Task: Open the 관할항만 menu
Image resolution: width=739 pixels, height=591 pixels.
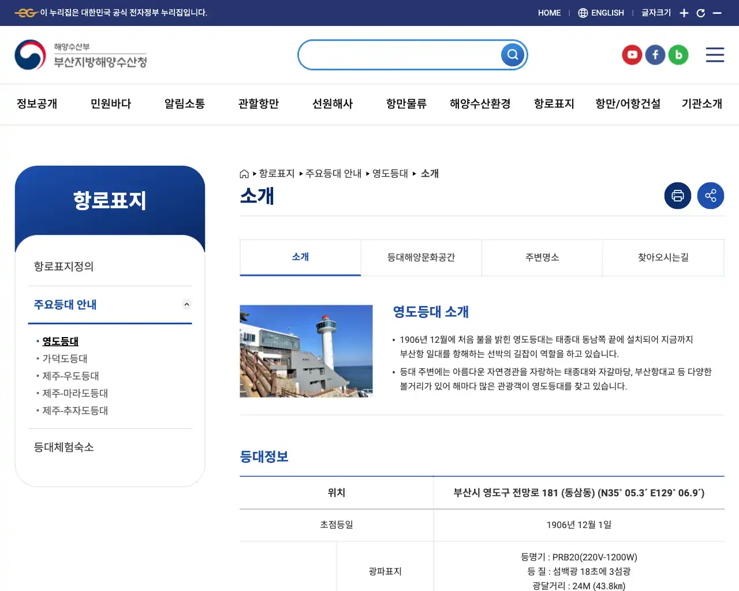Action: [259, 104]
